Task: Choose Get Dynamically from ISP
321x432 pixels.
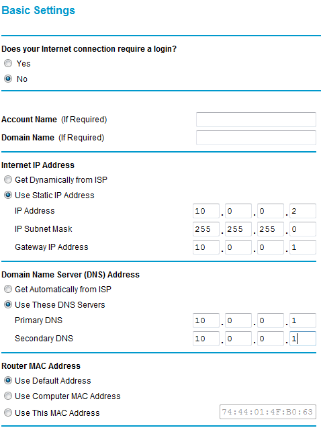Action: pos(8,179)
